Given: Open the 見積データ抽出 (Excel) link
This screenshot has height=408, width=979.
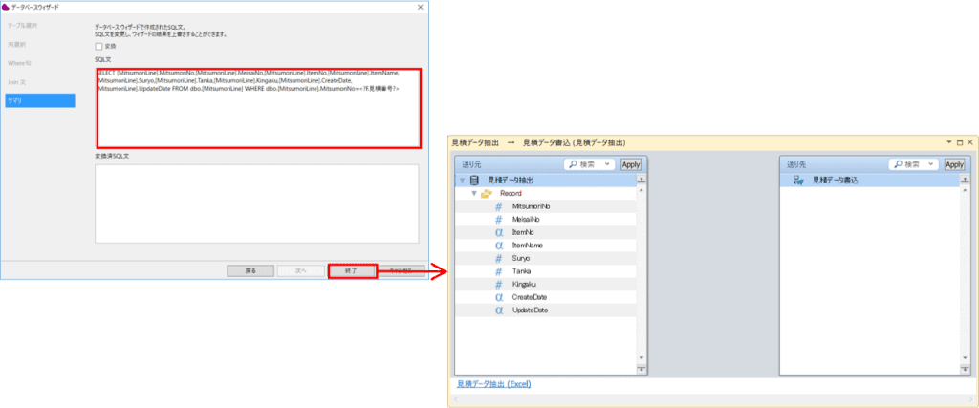Looking at the screenshot, I should tap(493, 384).
